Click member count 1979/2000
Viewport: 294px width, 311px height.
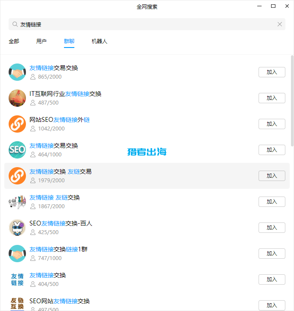[x=51, y=181]
